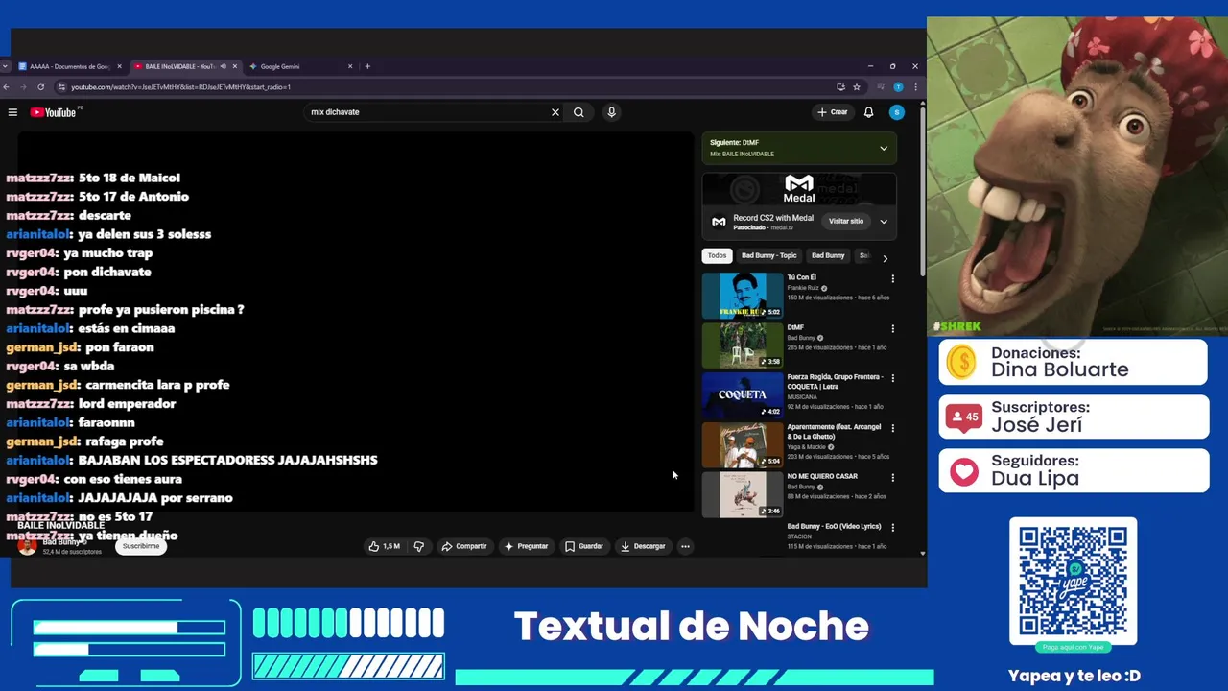The width and height of the screenshot is (1228, 691).
Task: Select the Bad Bunny filter chip
Action: coord(828,255)
